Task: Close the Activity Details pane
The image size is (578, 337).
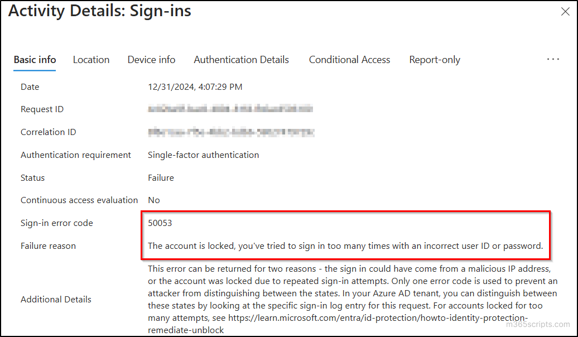Action: [565, 11]
